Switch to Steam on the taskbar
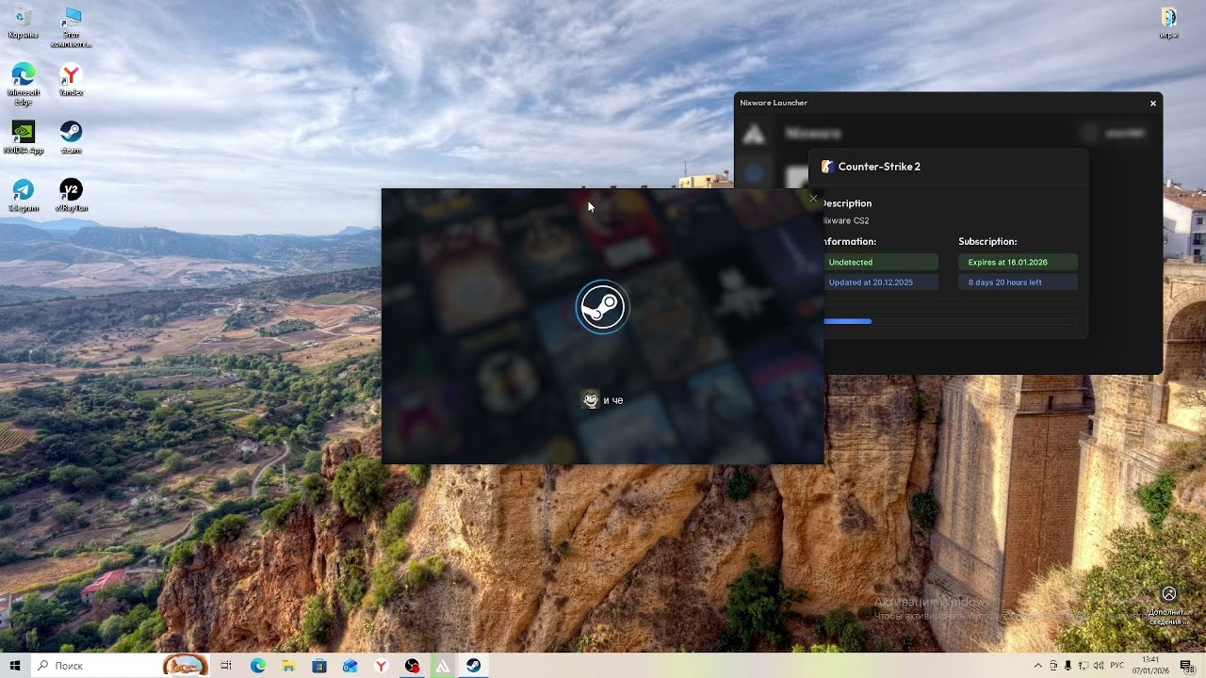This screenshot has height=678, width=1206. [473, 666]
